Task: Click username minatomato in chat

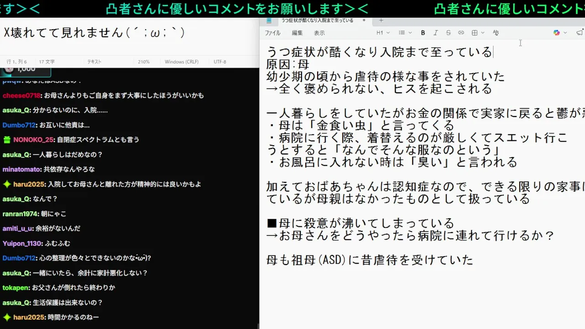Action: pyautogui.click(x=21, y=170)
